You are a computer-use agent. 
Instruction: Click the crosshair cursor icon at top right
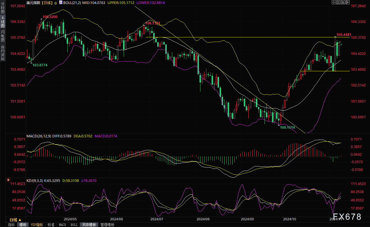coord(333,2)
